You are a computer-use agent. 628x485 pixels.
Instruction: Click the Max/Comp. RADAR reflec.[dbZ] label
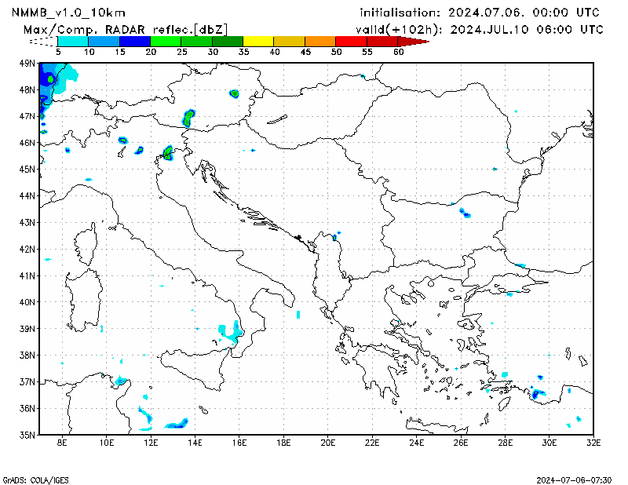[x=126, y=29]
